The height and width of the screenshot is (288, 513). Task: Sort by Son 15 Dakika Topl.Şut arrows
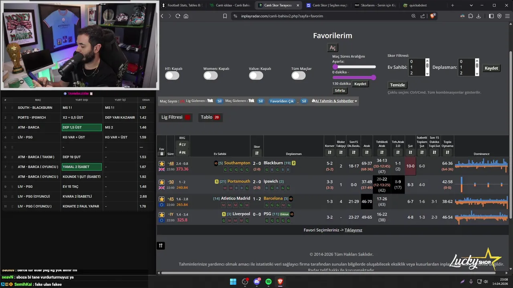pyautogui.click(x=434, y=152)
